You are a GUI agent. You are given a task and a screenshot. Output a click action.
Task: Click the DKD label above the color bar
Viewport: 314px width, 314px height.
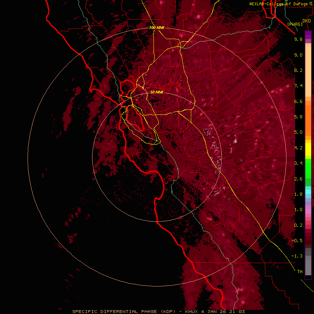coord(307,21)
